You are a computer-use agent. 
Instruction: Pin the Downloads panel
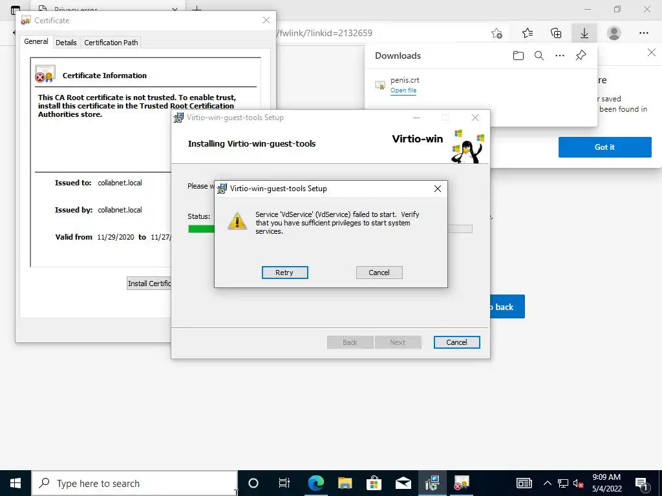[581, 56]
